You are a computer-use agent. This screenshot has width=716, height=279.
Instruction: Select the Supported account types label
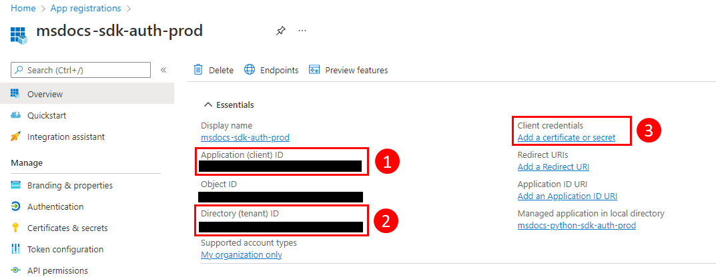[249, 243]
